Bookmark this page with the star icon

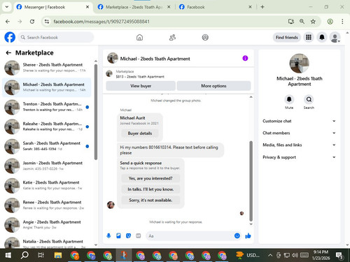click(x=313, y=22)
